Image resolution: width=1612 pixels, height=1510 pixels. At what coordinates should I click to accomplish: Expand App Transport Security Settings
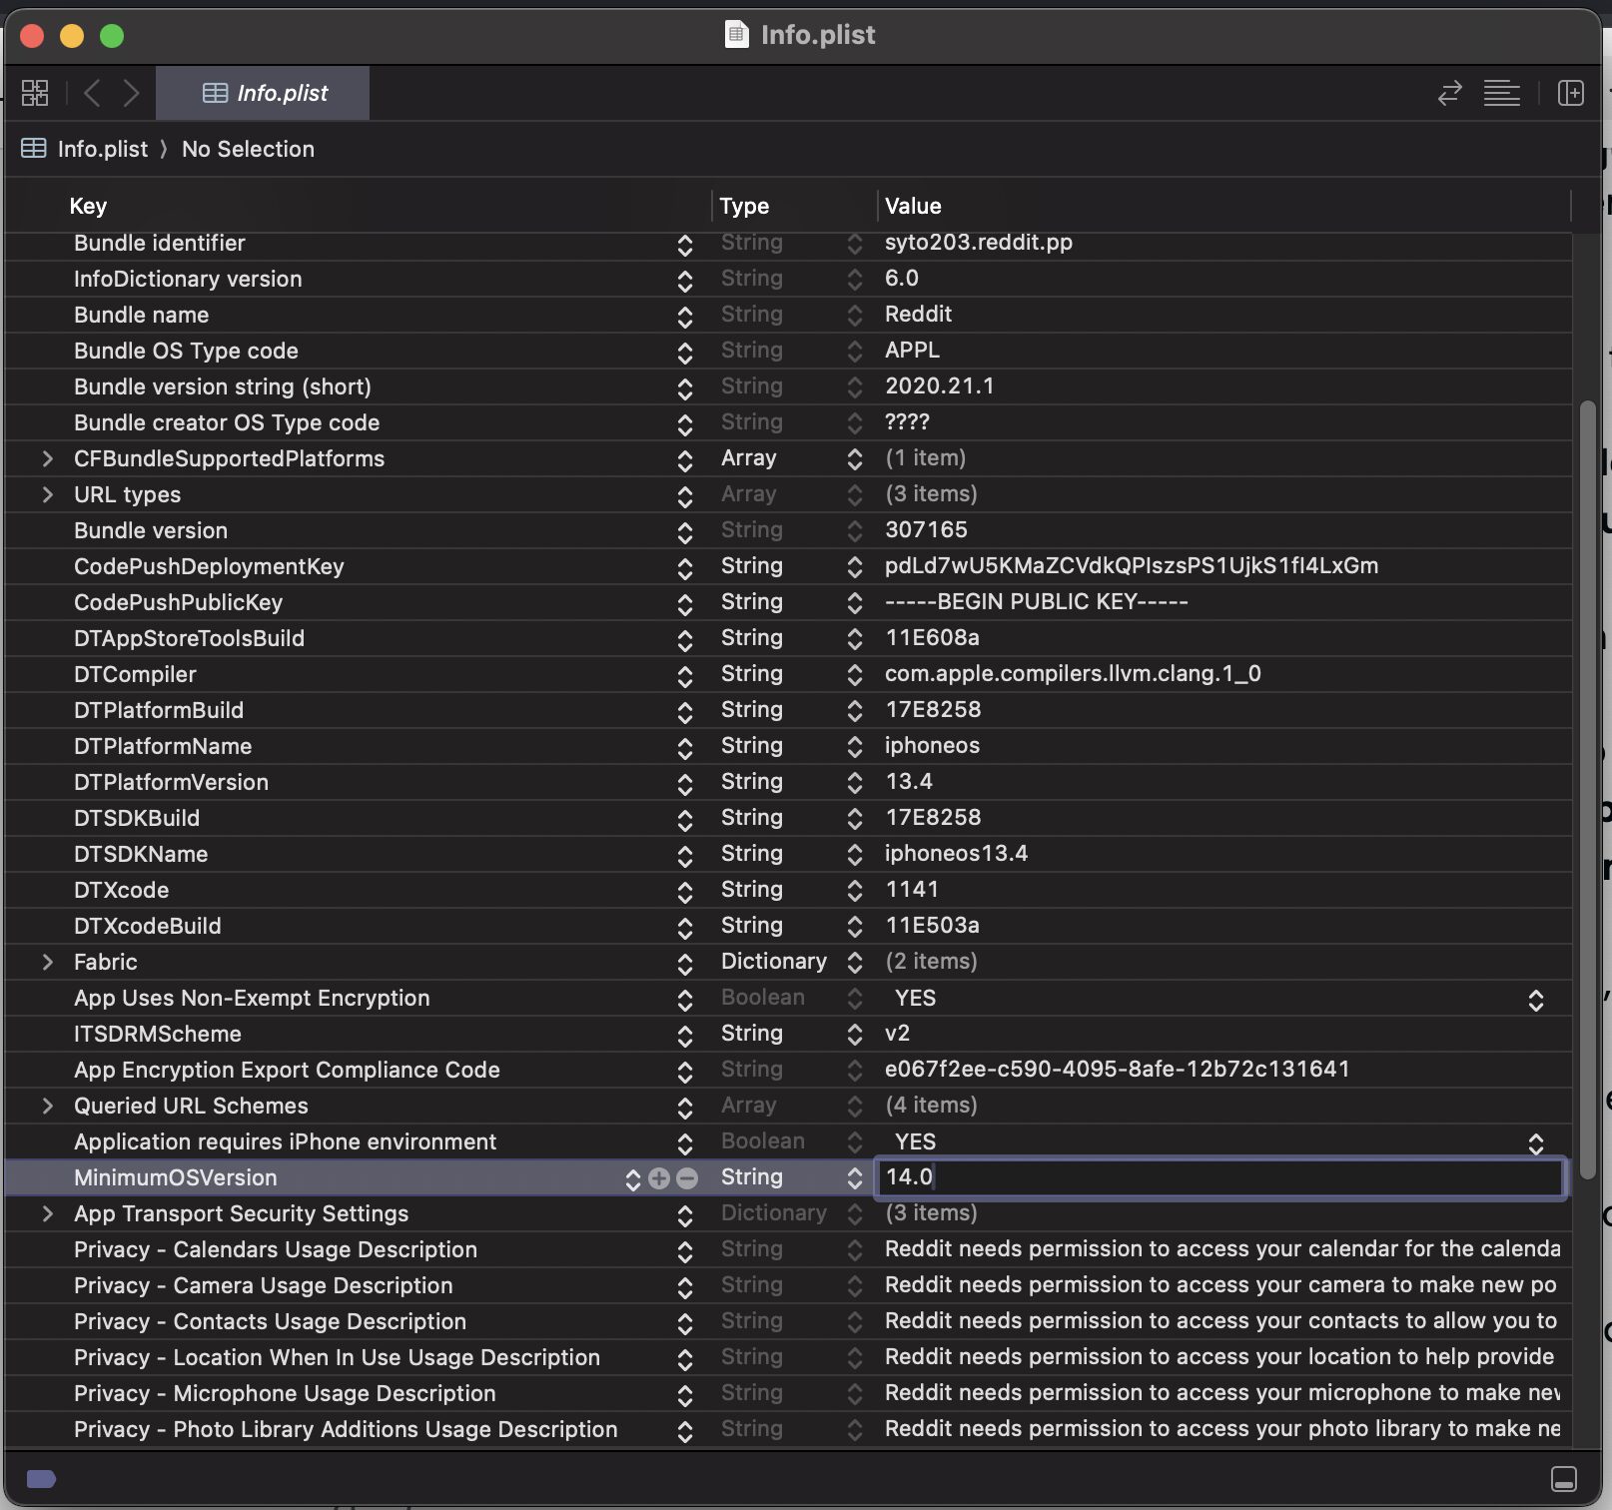(x=47, y=1213)
